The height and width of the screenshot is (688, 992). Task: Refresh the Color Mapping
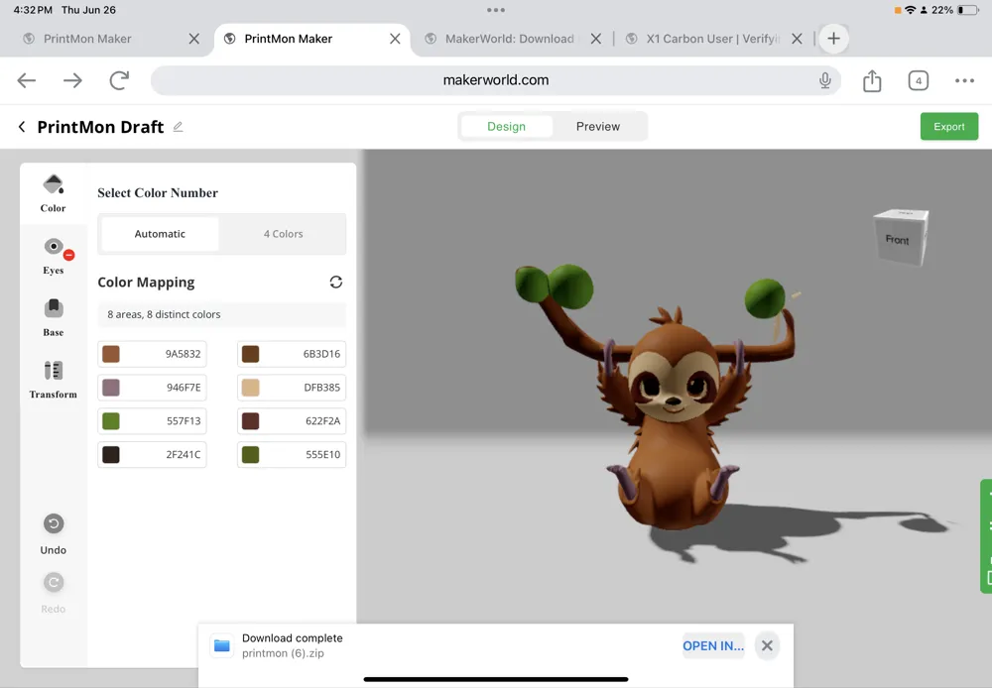[336, 282]
